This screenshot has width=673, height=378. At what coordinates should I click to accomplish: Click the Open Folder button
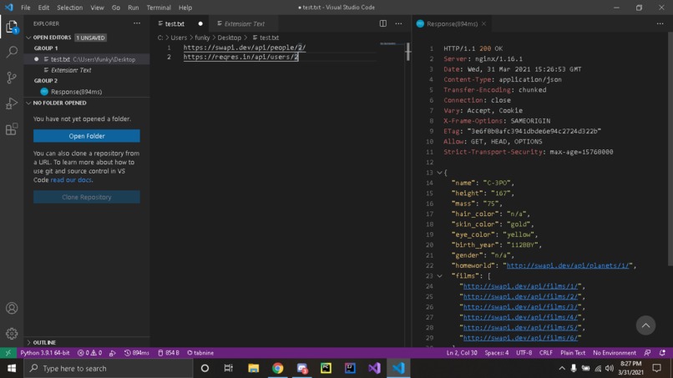[87, 136]
